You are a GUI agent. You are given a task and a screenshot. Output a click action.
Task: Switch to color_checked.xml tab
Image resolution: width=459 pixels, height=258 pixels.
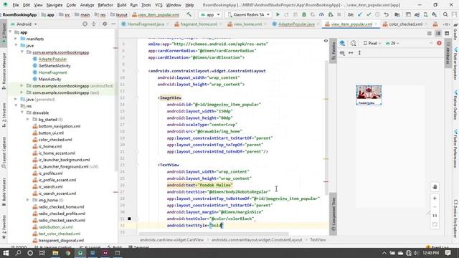[405, 24]
